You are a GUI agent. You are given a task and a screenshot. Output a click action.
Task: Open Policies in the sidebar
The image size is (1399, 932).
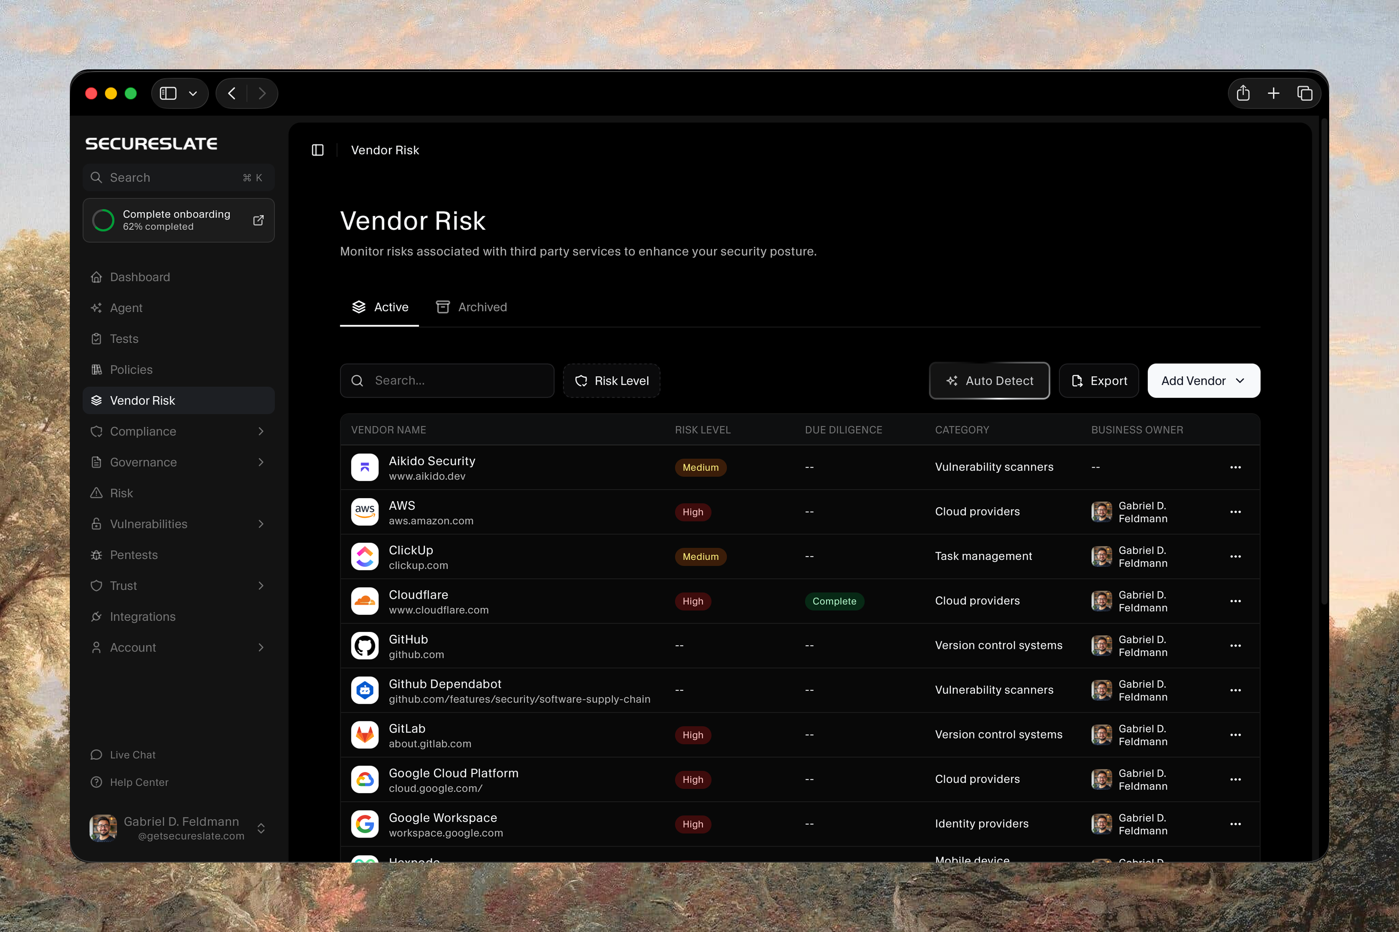(179, 370)
